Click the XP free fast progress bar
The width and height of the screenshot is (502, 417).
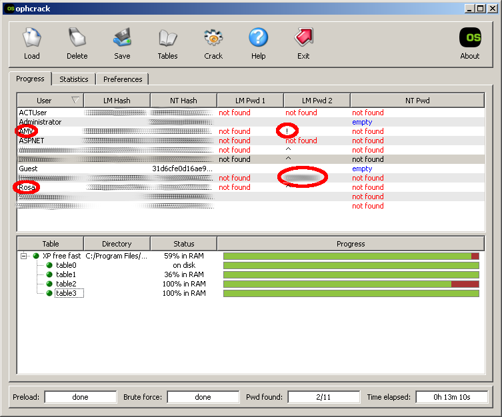pyautogui.click(x=351, y=256)
